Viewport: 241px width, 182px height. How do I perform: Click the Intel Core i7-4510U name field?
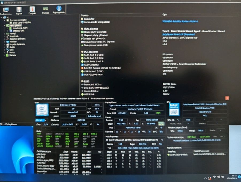point(68,105)
